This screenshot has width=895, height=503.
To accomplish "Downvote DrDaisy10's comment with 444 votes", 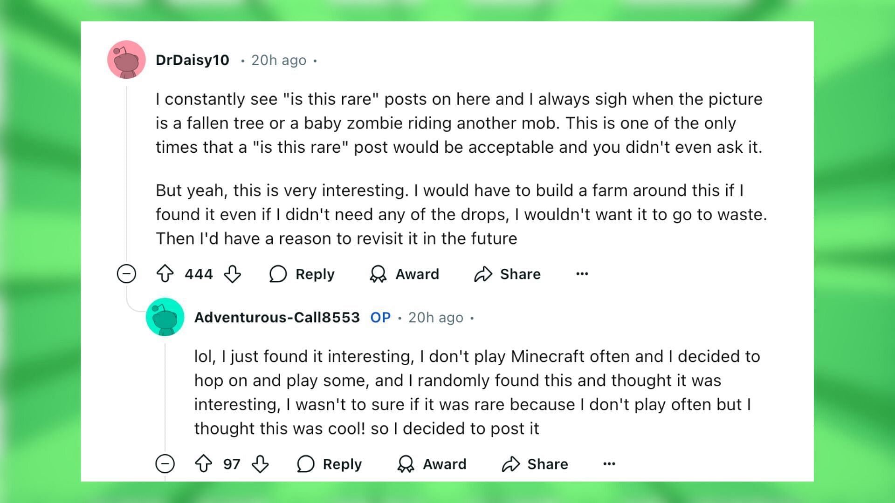I will (x=232, y=274).
